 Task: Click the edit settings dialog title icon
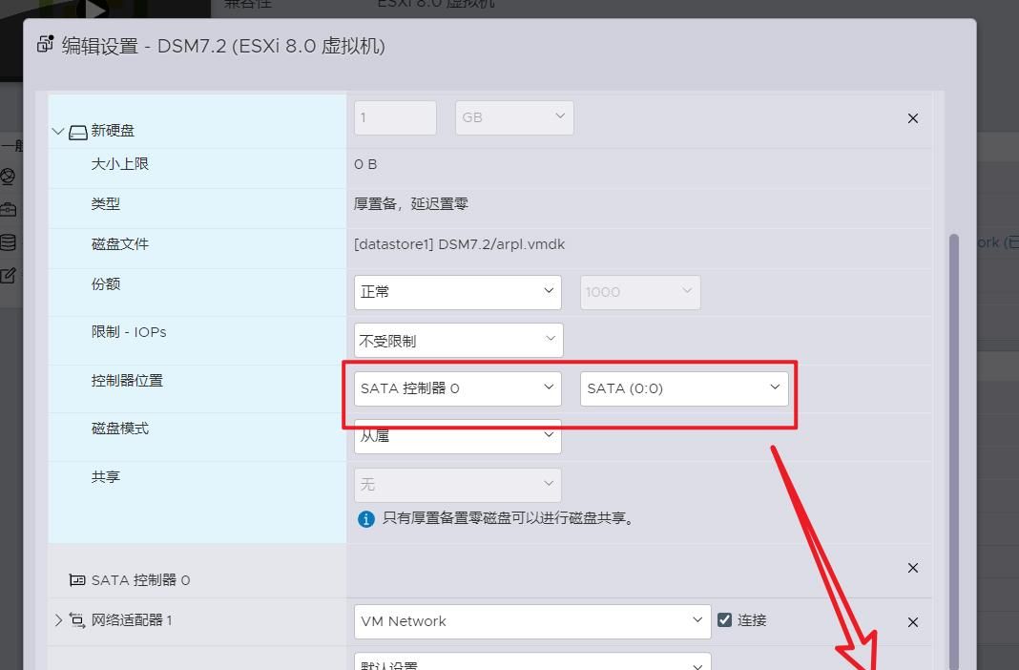click(45, 45)
